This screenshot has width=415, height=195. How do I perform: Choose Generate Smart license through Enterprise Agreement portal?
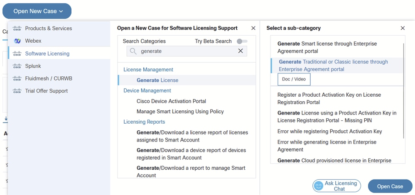coord(327,47)
